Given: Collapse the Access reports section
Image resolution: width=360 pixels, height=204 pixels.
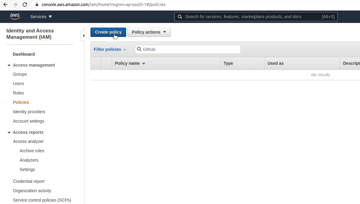Looking at the screenshot, I should pos(9,133).
